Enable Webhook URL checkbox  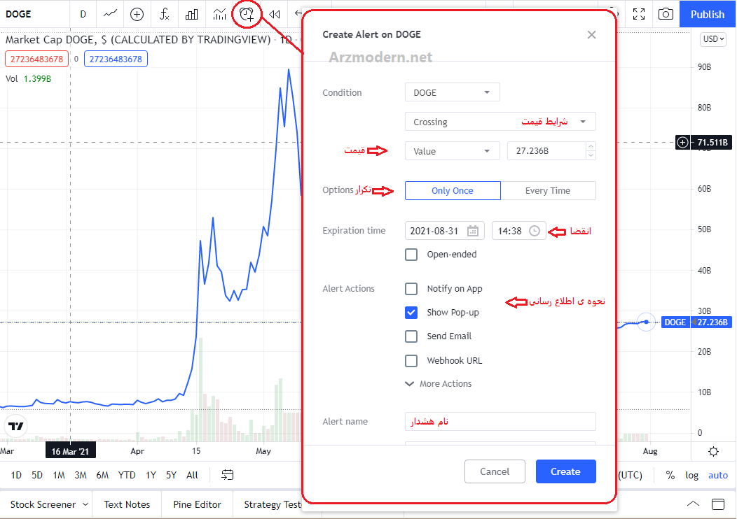pyautogui.click(x=411, y=360)
